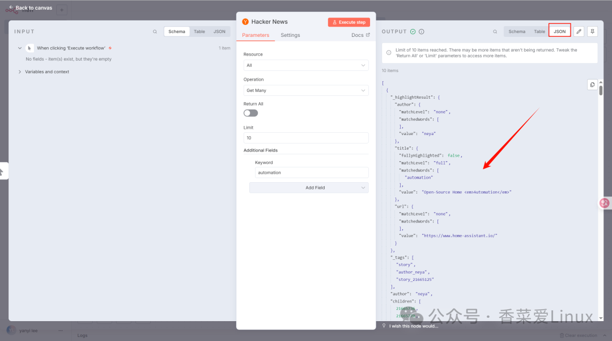Open the Add Field dropdown

point(309,188)
